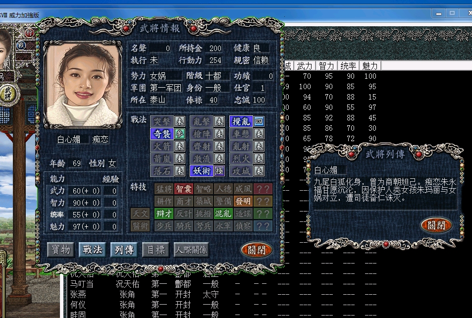The height and width of the screenshot is (318, 472).
Task: Click the 混亂 skill badge
Action: click(x=223, y=213)
